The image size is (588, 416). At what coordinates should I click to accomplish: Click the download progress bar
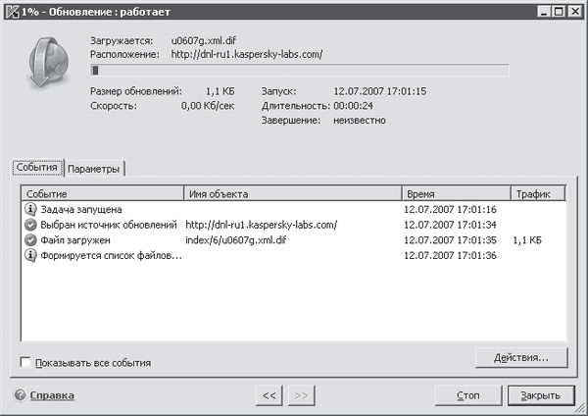click(x=299, y=70)
